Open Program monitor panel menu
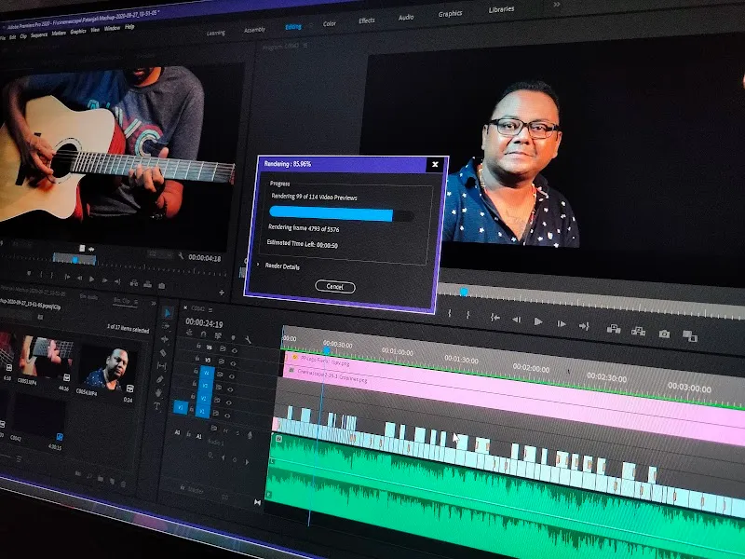This screenshot has height=559, width=745. (305, 46)
